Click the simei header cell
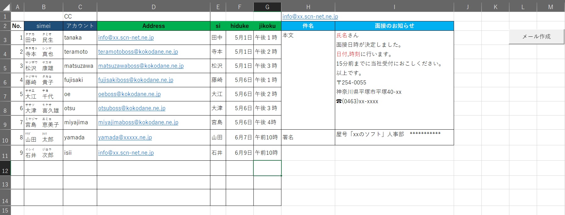 (43, 26)
